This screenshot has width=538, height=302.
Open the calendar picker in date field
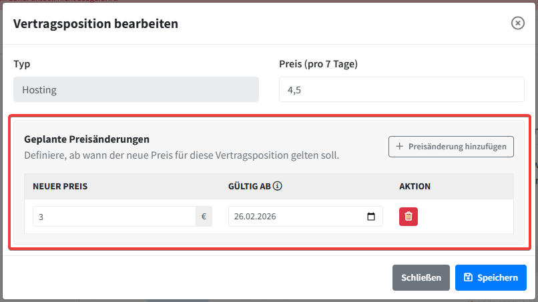pyautogui.click(x=372, y=217)
